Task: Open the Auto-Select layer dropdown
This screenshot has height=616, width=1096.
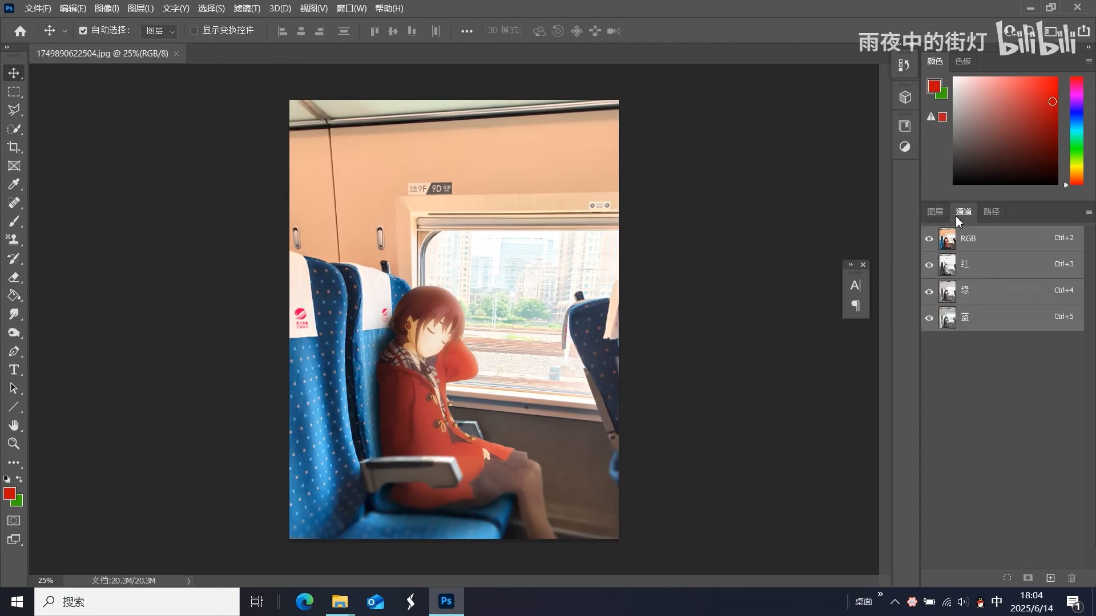Action: pos(160,31)
